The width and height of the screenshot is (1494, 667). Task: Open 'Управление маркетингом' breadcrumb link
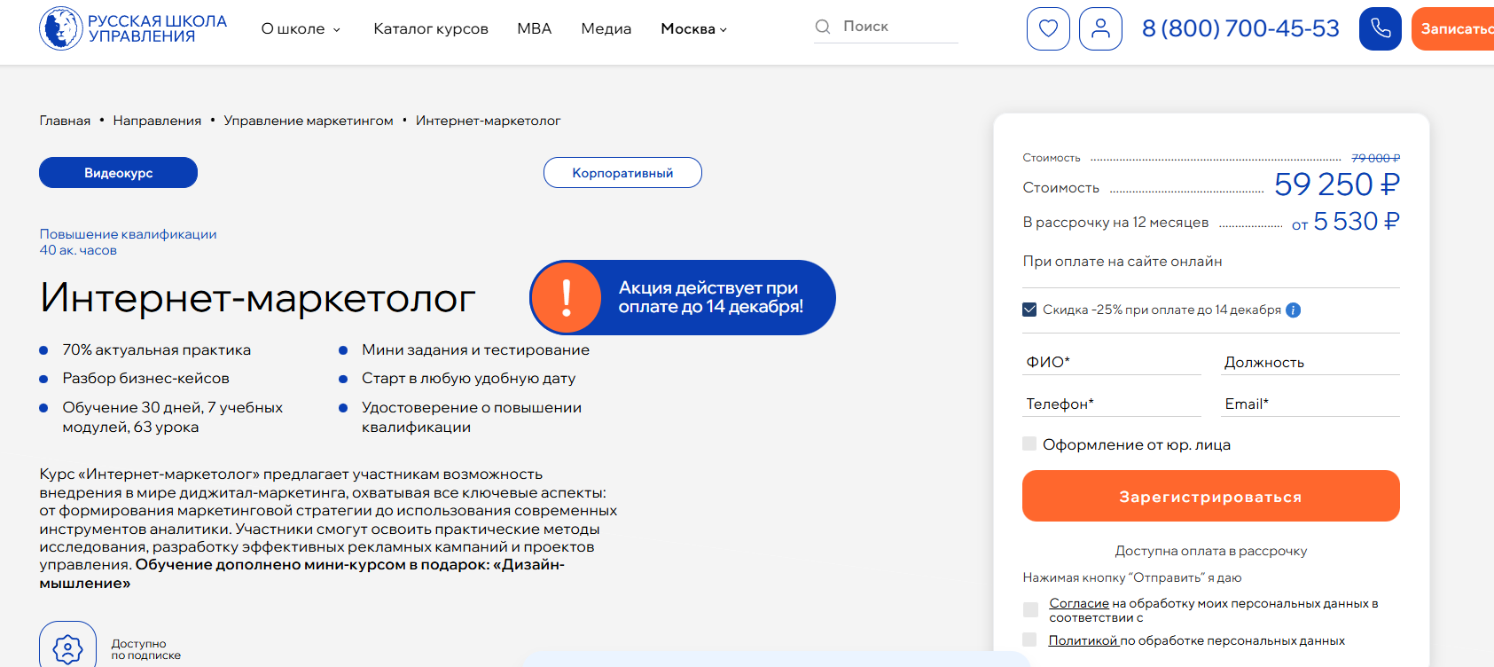click(x=309, y=121)
